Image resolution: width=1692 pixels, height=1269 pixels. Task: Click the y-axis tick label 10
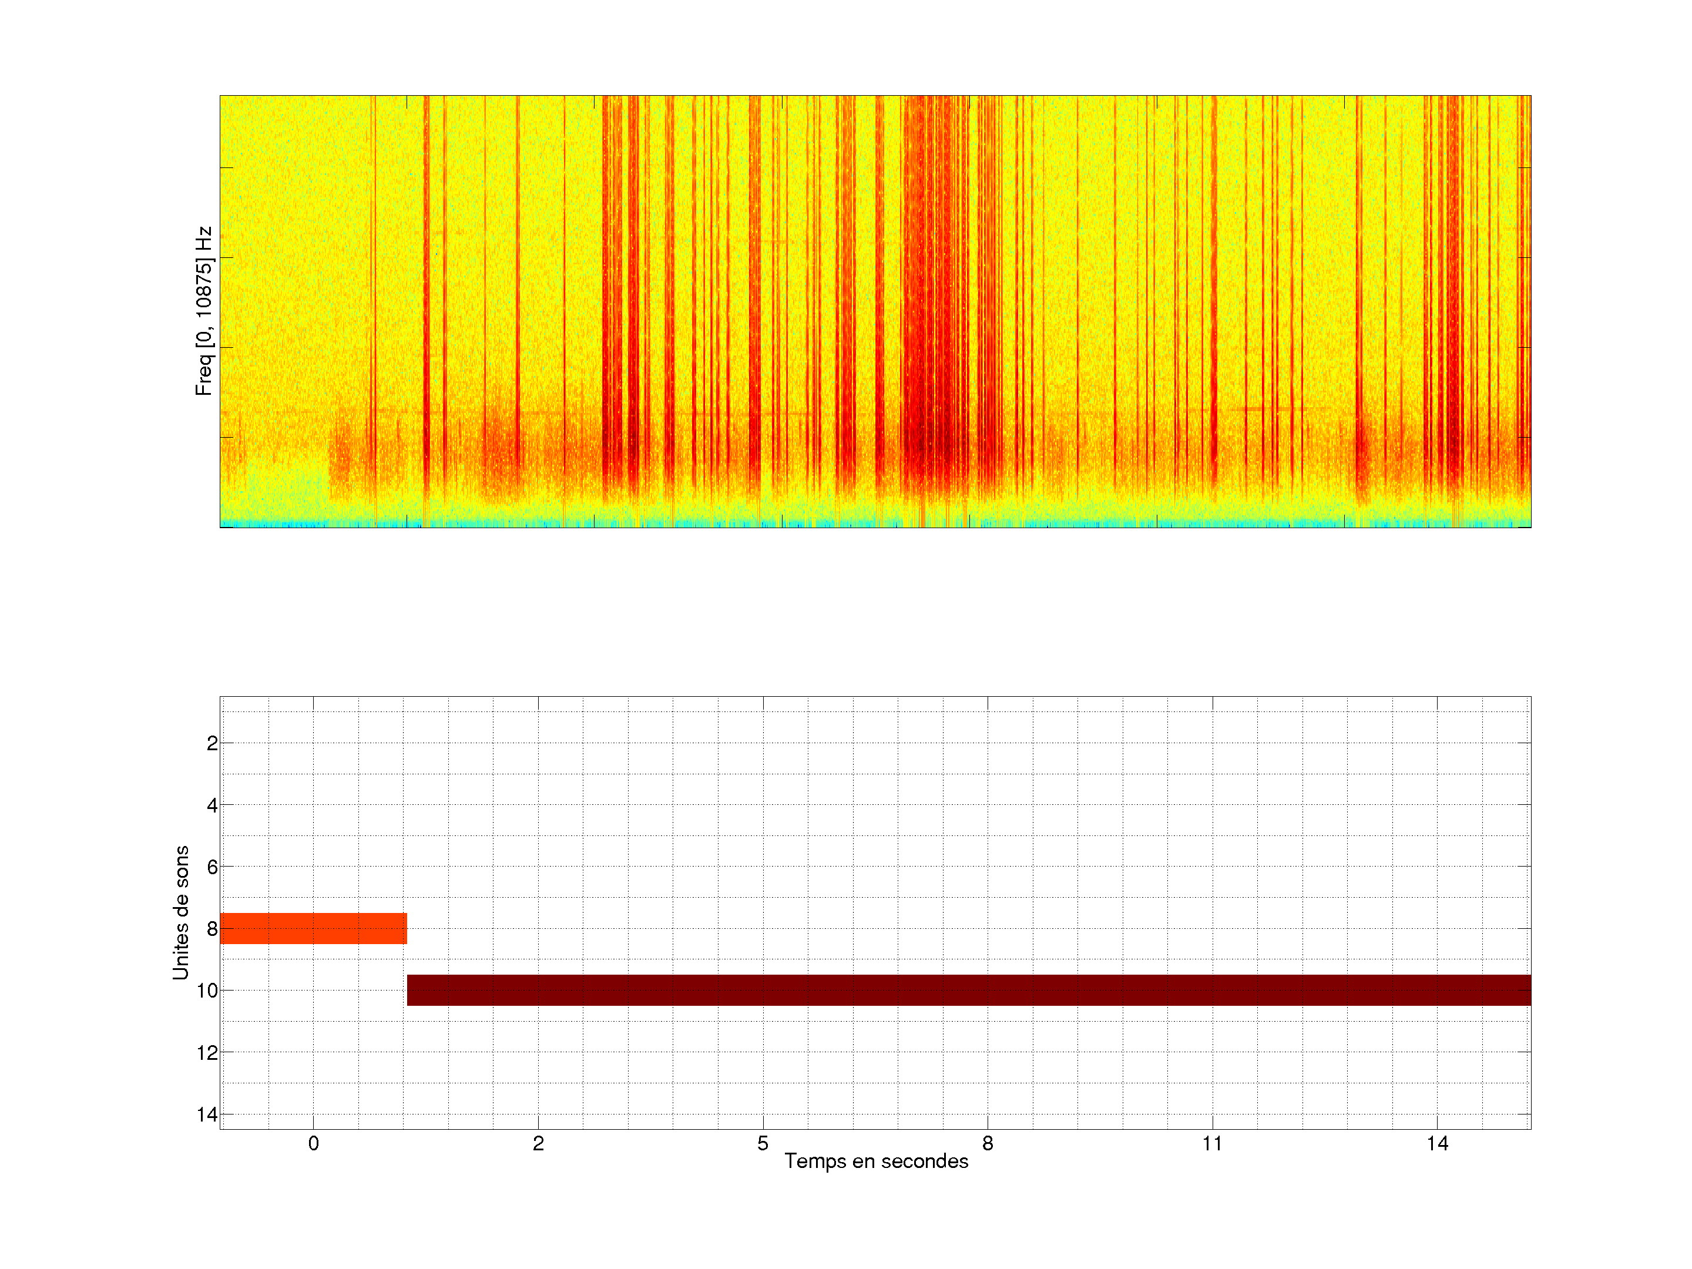(x=207, y=991)
